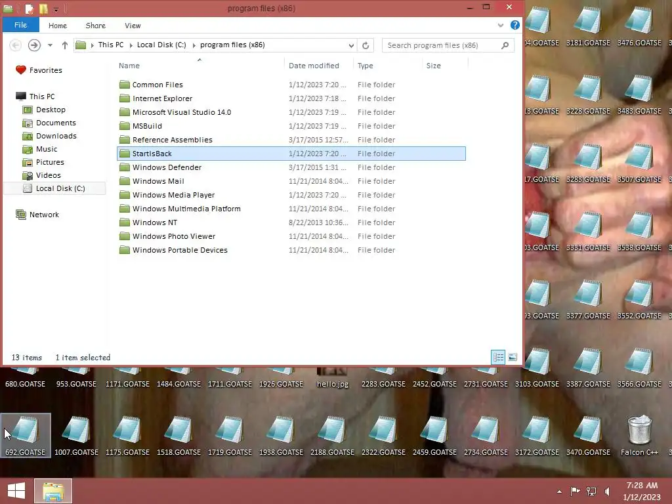Select the Common Files folder icon
The image size is (672, 504).
(125, 85)
